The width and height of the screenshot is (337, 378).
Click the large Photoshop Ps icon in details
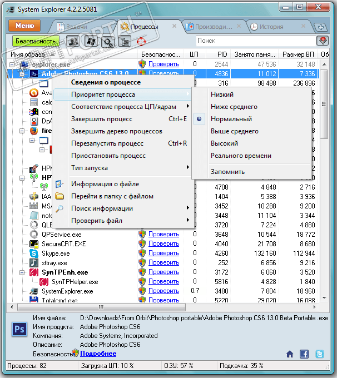[x=19, y=329]
